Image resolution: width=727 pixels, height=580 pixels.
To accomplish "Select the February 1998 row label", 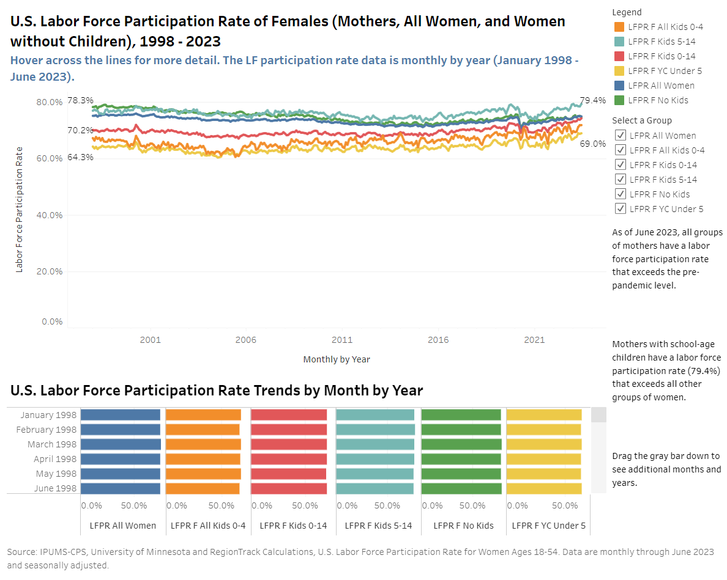I will [47, 430].
